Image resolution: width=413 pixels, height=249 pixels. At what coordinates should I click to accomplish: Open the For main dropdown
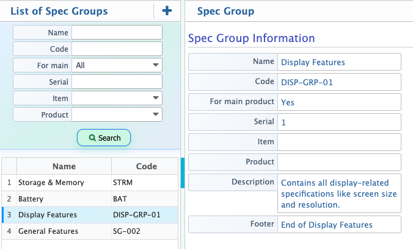pyautogui.click(x=117, y=65)
